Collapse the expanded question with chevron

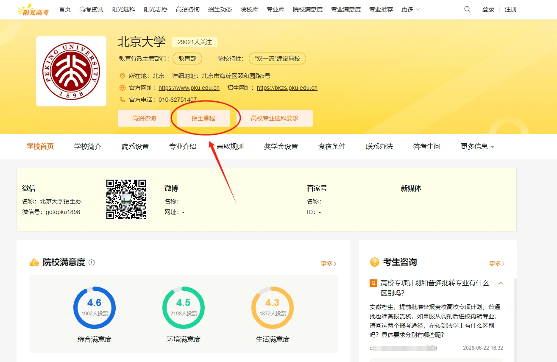[501, 283]
